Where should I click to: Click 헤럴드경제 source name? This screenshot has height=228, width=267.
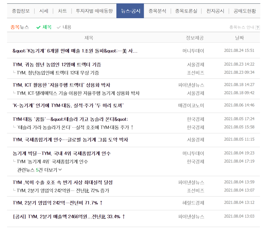(193, 203)
